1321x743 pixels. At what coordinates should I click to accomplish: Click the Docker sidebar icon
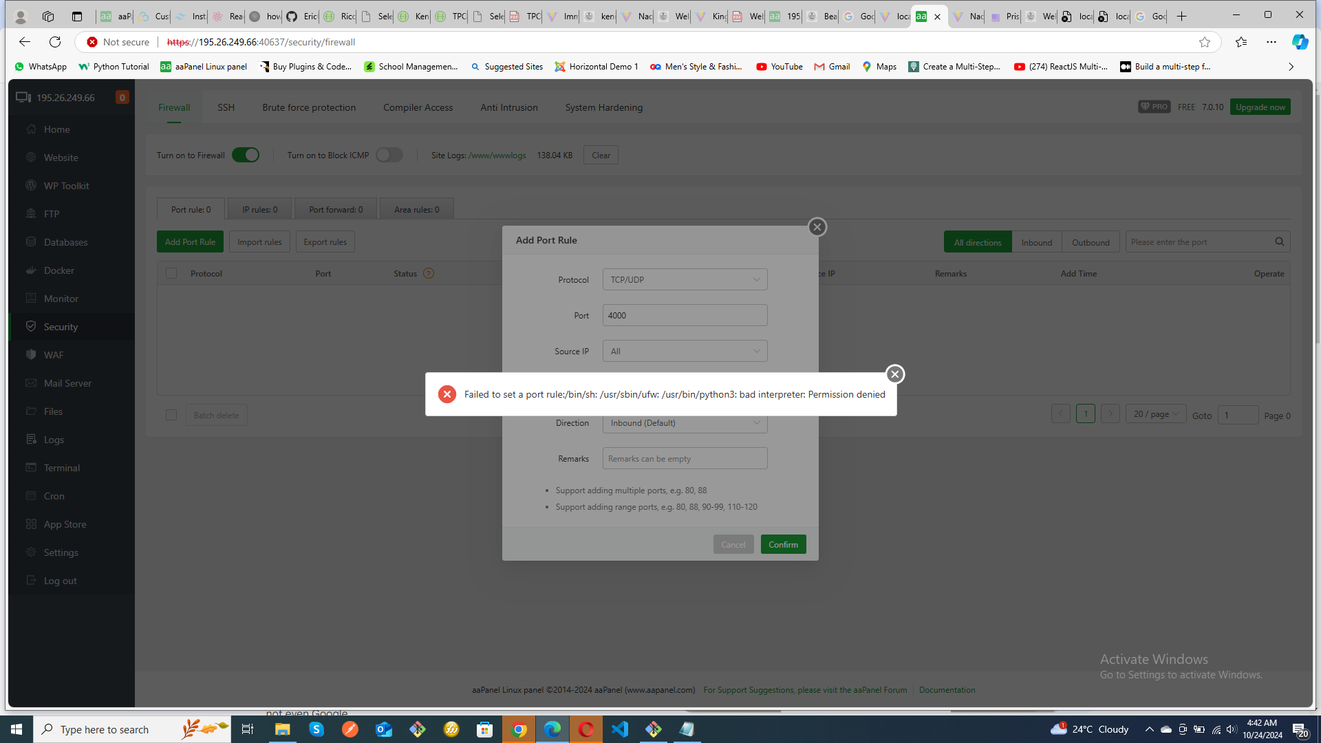31,270
